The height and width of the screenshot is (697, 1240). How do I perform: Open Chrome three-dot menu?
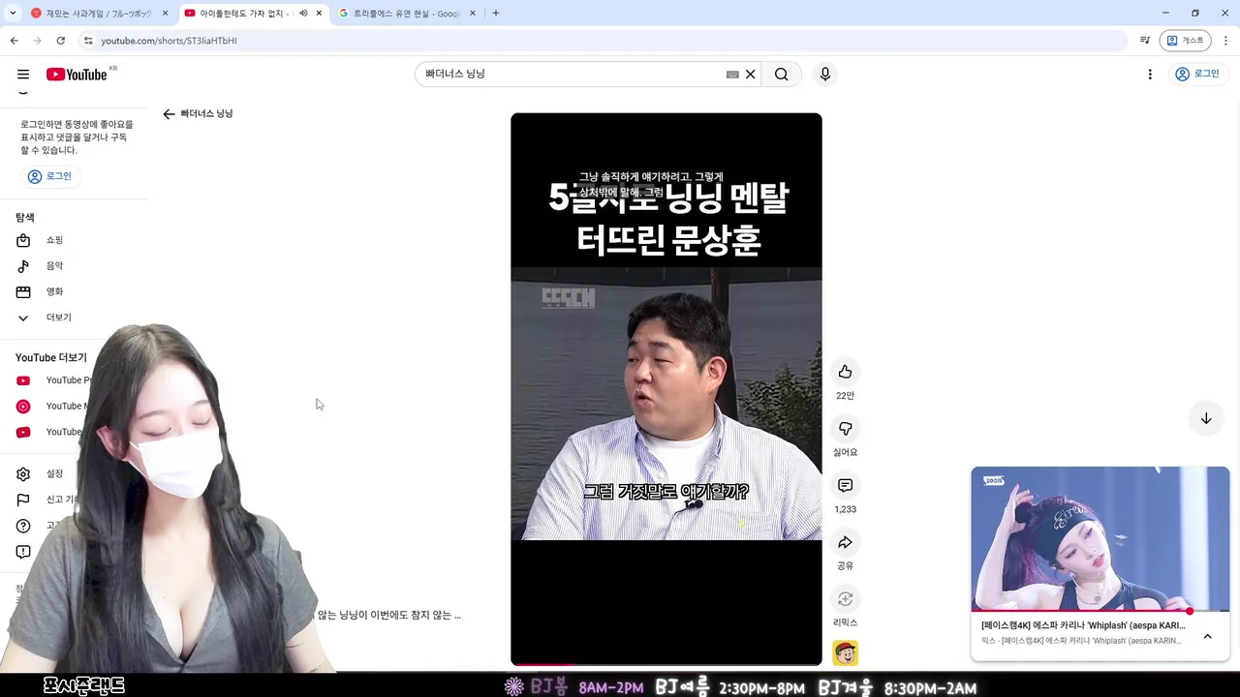pos(1225,41)
